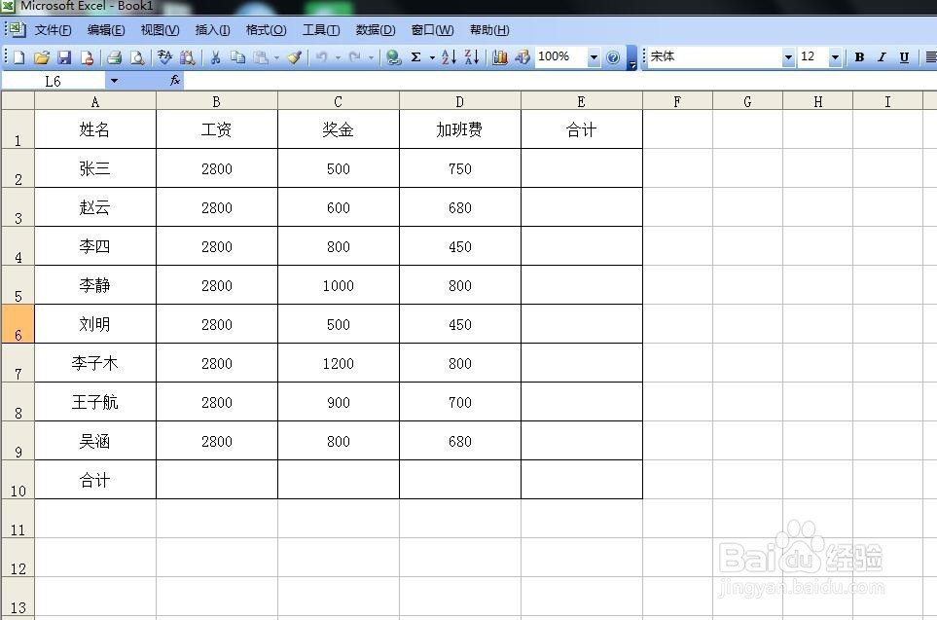Image resolution: width=937 pixels, height=620 pixels.
Task: Open the 编辑(E) menu
Action: tap(106, 30)
